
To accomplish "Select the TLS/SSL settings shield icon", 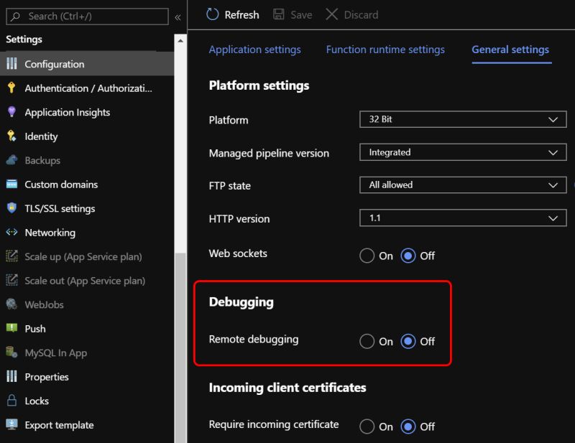I will (13, 208).
